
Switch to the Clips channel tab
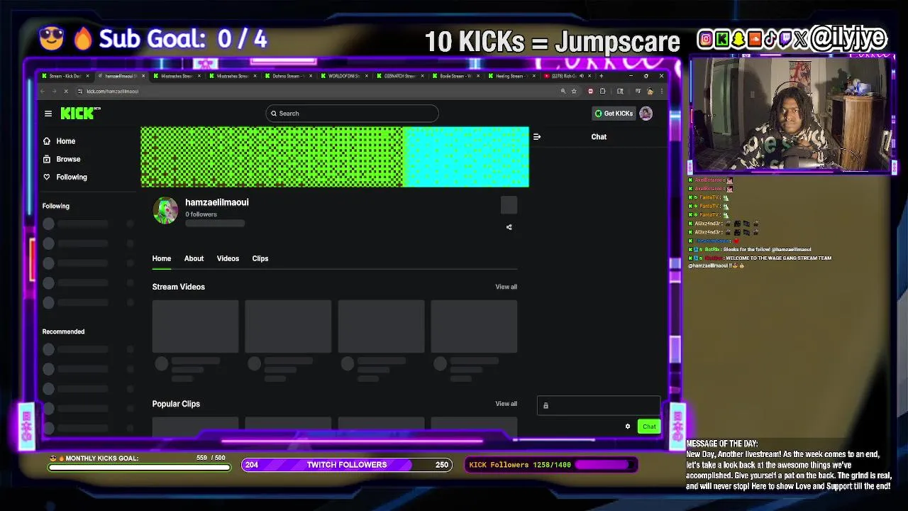260,258
